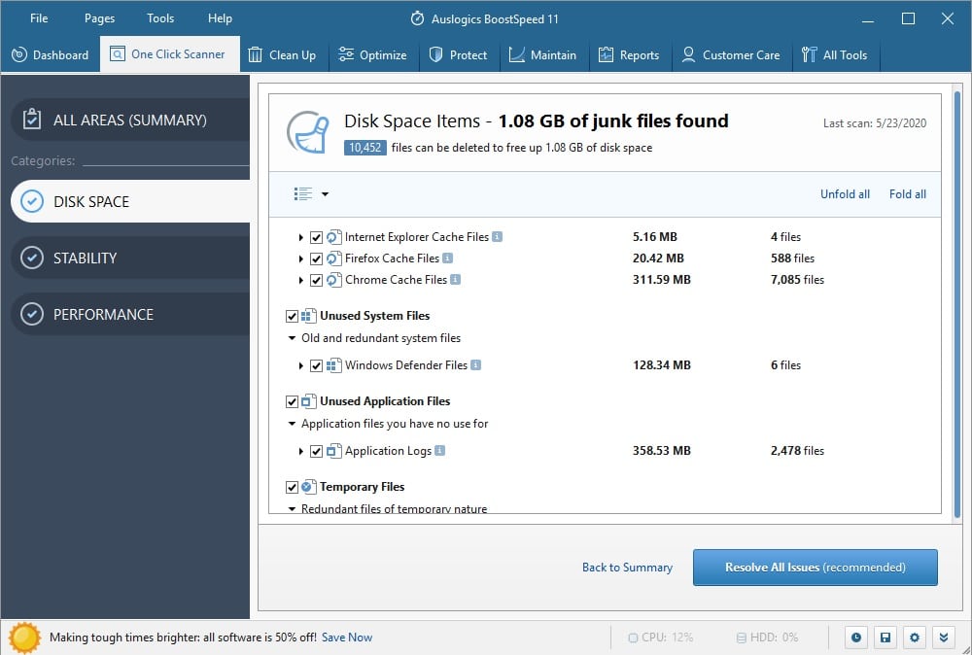
Task: Click the 311.59 MB Chrome cache size
Action: tap(661, 280)
